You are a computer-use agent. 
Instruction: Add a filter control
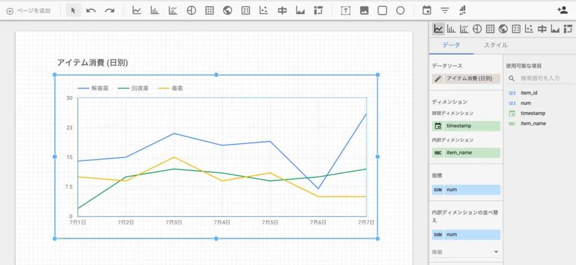pyautogui.click(x=445, y=11)
